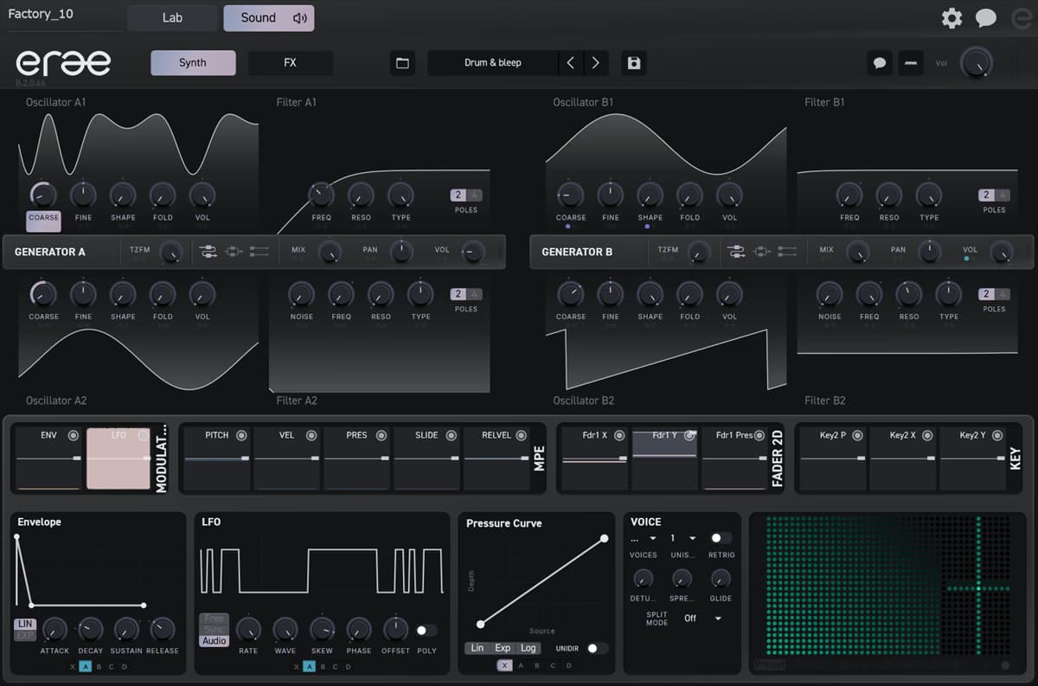Click the SLIDE modulation target circle
Viewport: 1038px width, 686px height.
tap(452, 435)
